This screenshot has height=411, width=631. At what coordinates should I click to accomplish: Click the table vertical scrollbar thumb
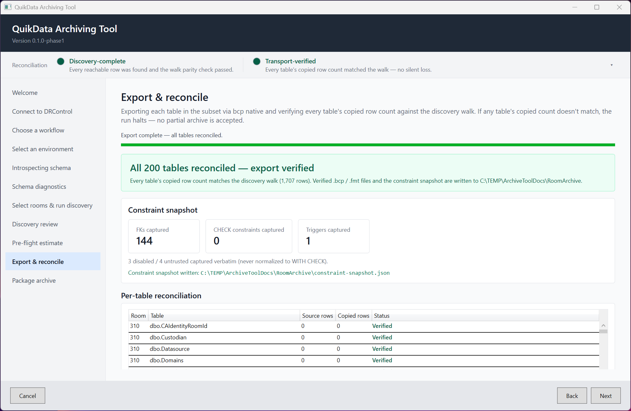pyautogui.click(x=603, y=331)
